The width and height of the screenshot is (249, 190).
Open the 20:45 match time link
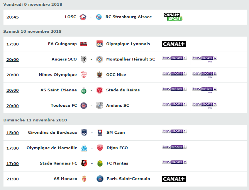coord(12,17)
